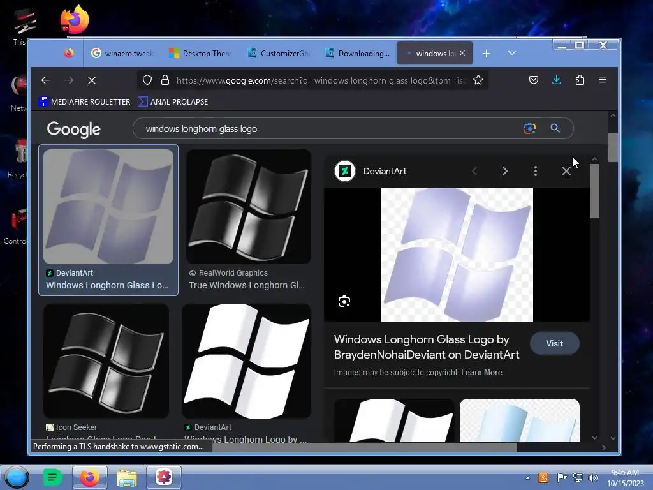Open Windows Longhorn Glass Logo by BraydenNohaiDeviant title
The width and height of the screenshot is (653, 490).
[x=427, y=346]
